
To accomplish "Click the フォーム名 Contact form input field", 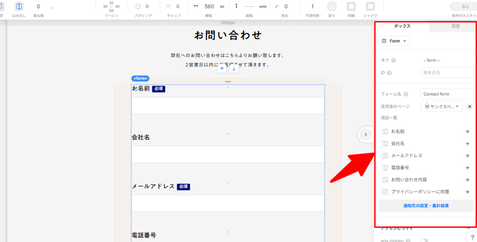I will coord(446,94).
